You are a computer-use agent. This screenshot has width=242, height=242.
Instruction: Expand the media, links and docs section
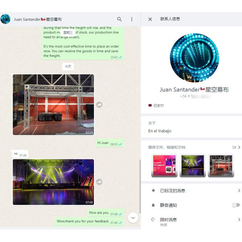tap(239, 147)
